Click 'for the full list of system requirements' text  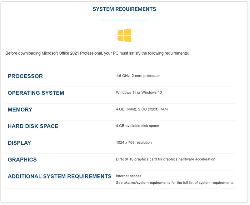(202, 182)
